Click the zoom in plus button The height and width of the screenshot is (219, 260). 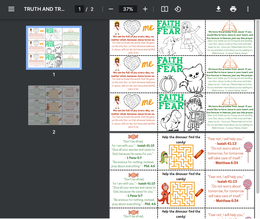(145, 9)
